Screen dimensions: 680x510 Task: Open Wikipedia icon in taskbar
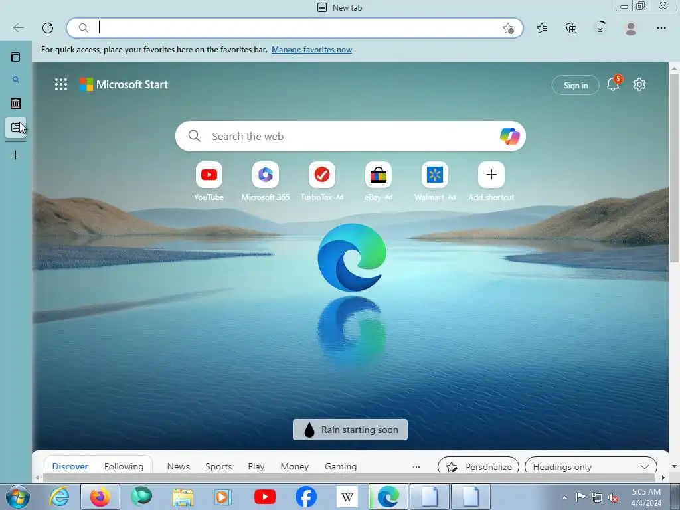click(347, 497)
